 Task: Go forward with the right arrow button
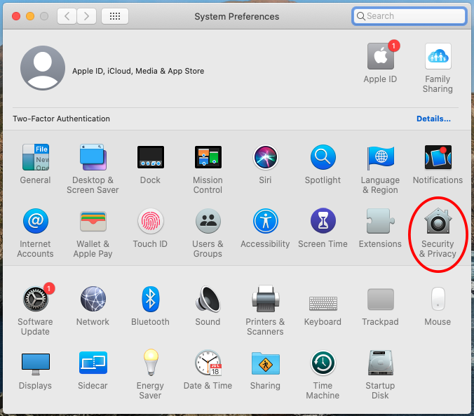[86, 16]
